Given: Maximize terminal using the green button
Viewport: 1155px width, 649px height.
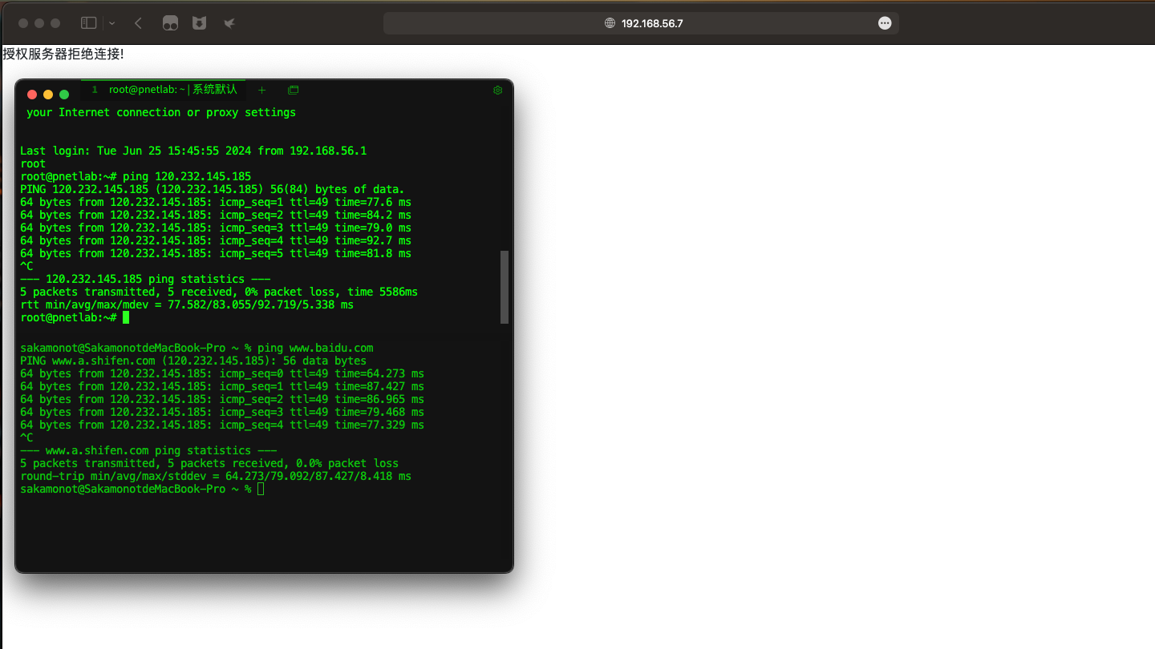Looking at the screenshot, I should pos(64,95).
